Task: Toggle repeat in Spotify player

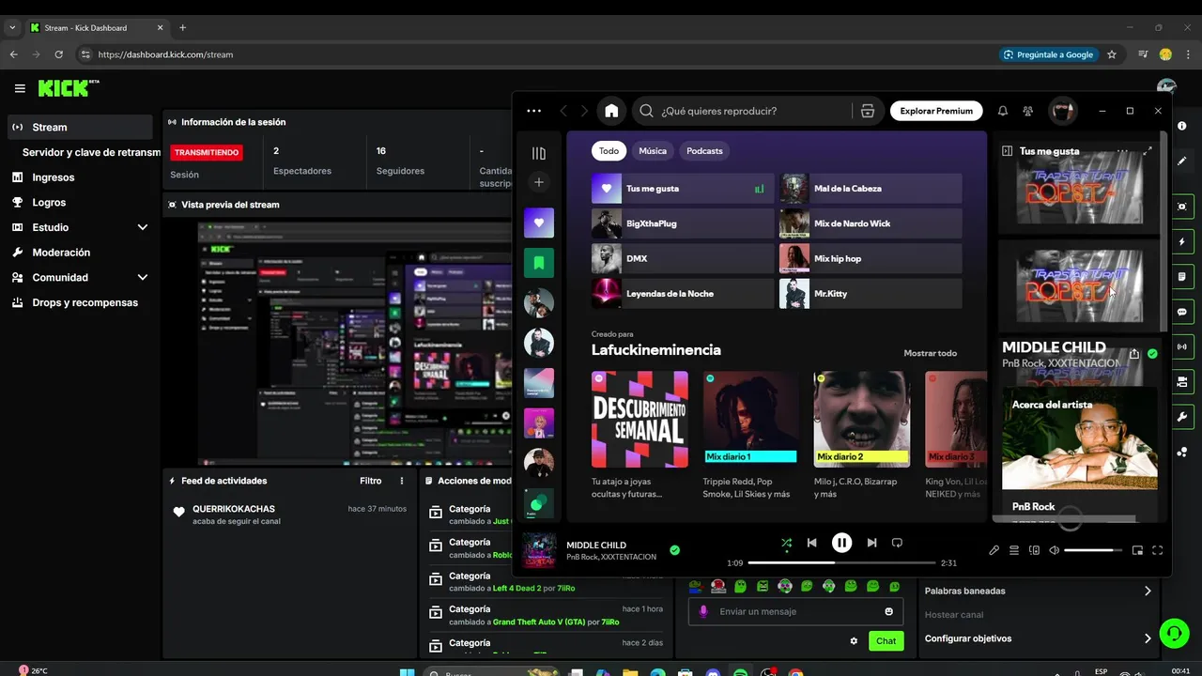Action: pos(897,543)
